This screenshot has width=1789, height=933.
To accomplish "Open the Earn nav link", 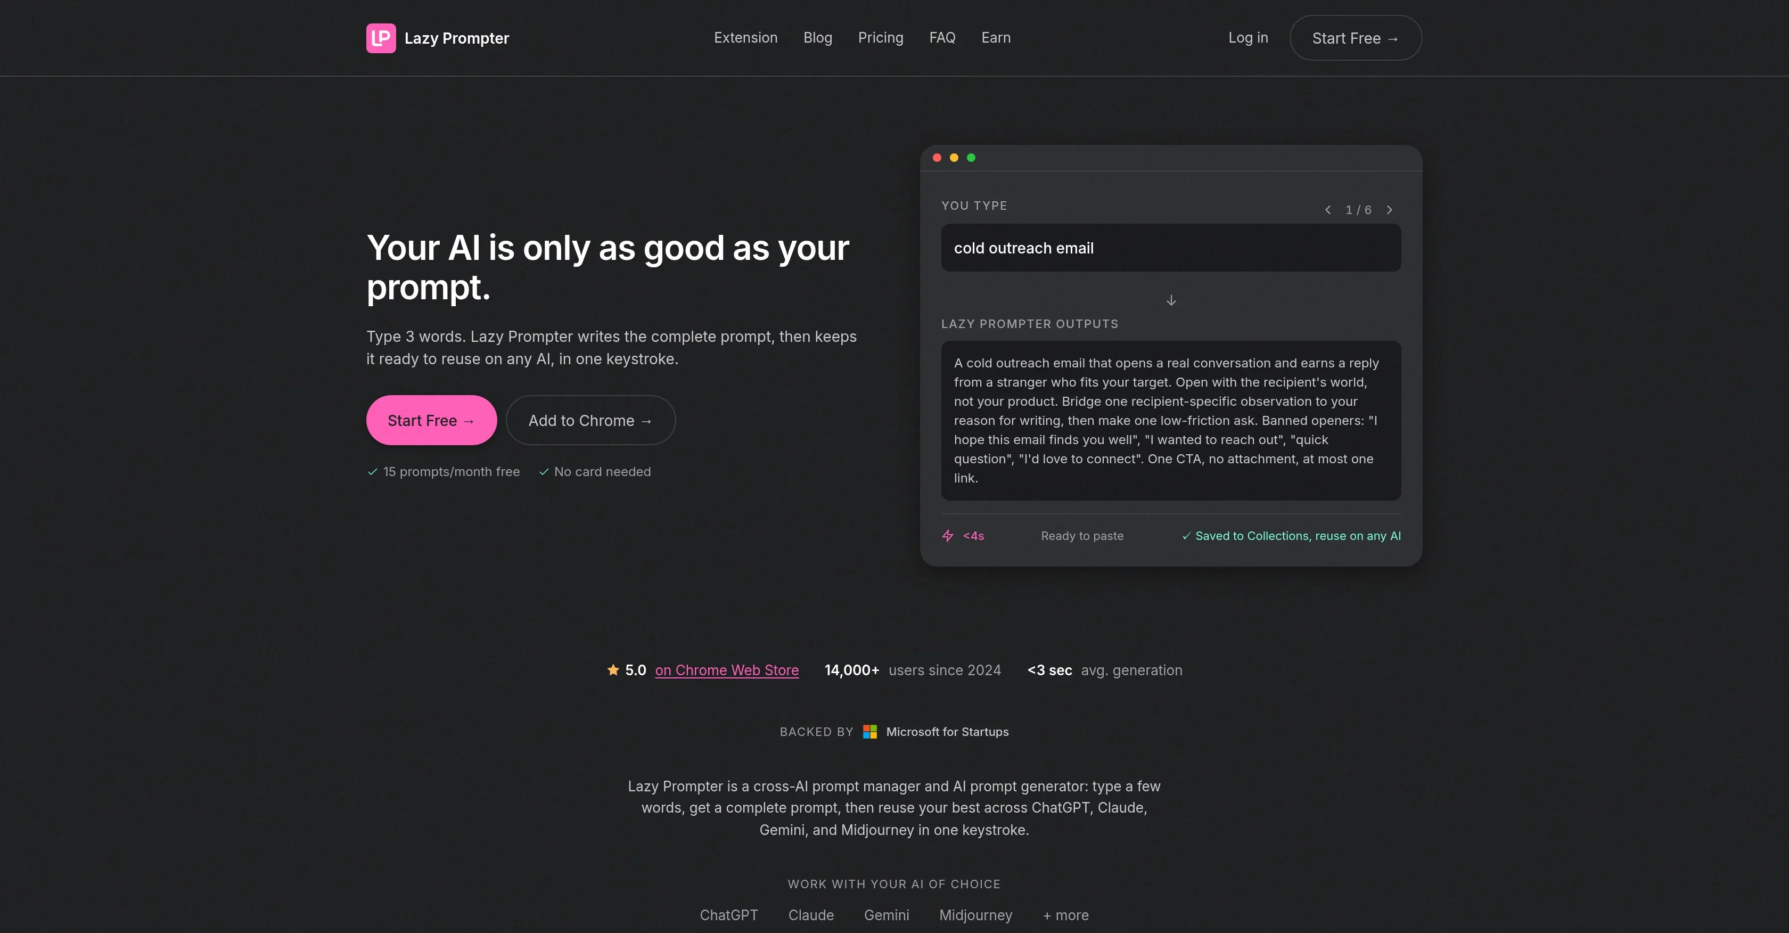I will point(996,37).
